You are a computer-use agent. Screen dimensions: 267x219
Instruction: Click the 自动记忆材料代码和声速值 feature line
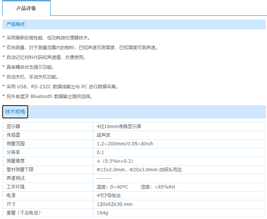(x=46, y=57)
